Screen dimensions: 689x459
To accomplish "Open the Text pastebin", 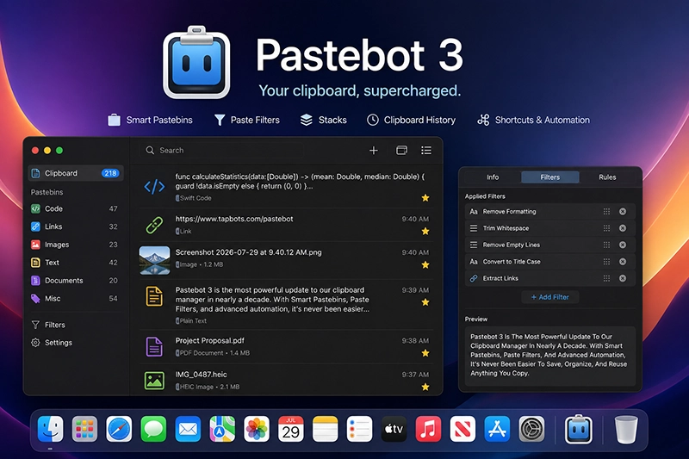I will click(74, 263).
